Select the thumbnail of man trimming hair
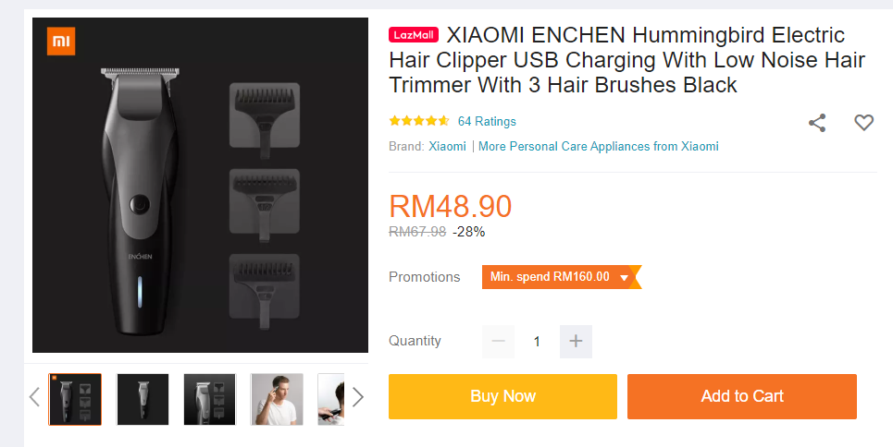893x447 pixels. [277, 399]
